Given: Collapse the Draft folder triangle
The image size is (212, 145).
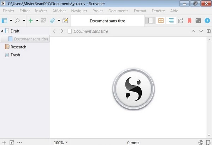Looking at the screenshot, I should click(2, 31).
